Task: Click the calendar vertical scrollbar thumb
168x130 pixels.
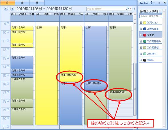Action: pos(135,89)
